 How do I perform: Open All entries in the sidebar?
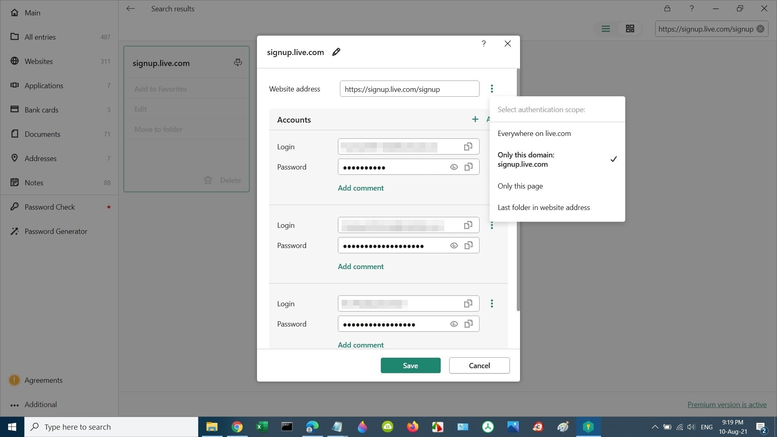[x=59, y=37]
